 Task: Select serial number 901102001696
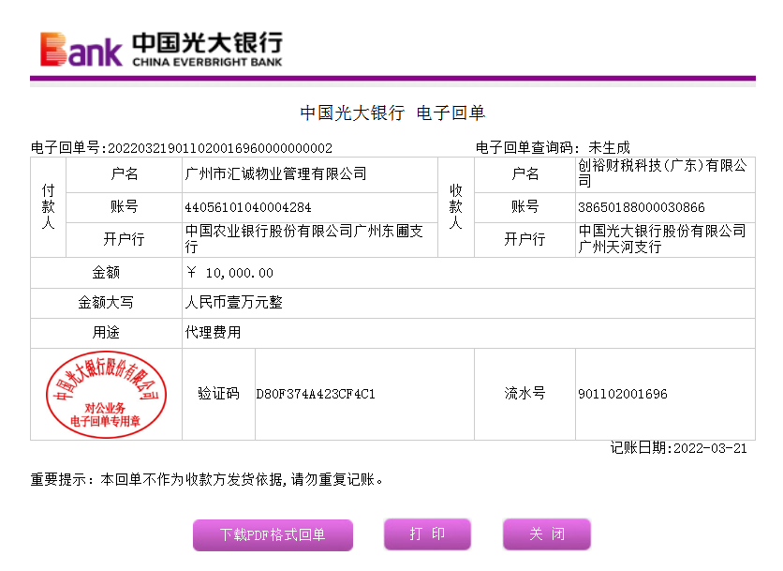(x=623, y=394)
